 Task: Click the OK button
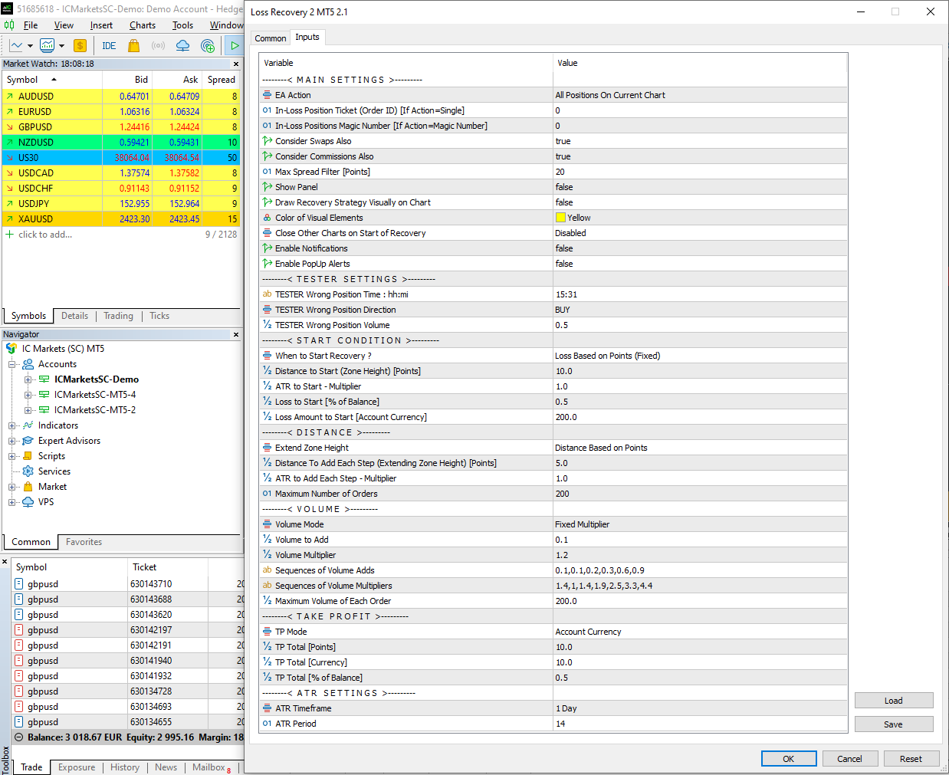[789, 758]
